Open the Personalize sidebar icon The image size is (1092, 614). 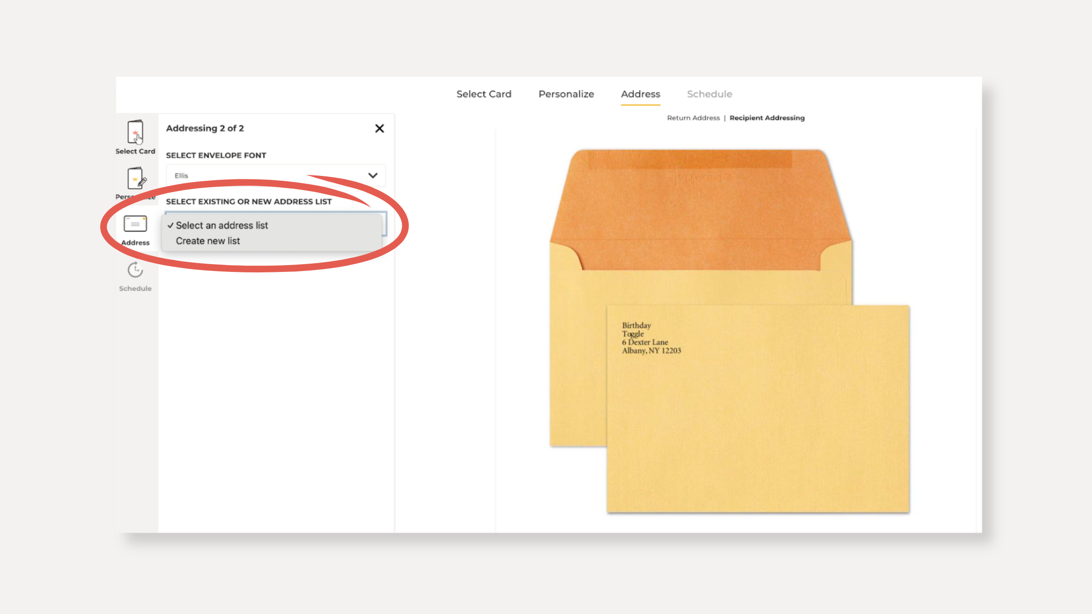(x=136, y=179)
